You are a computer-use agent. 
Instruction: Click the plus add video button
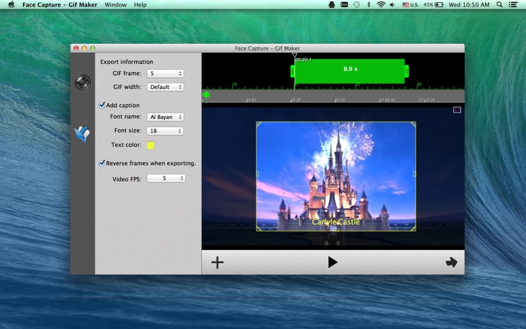(x=218, y=263)
